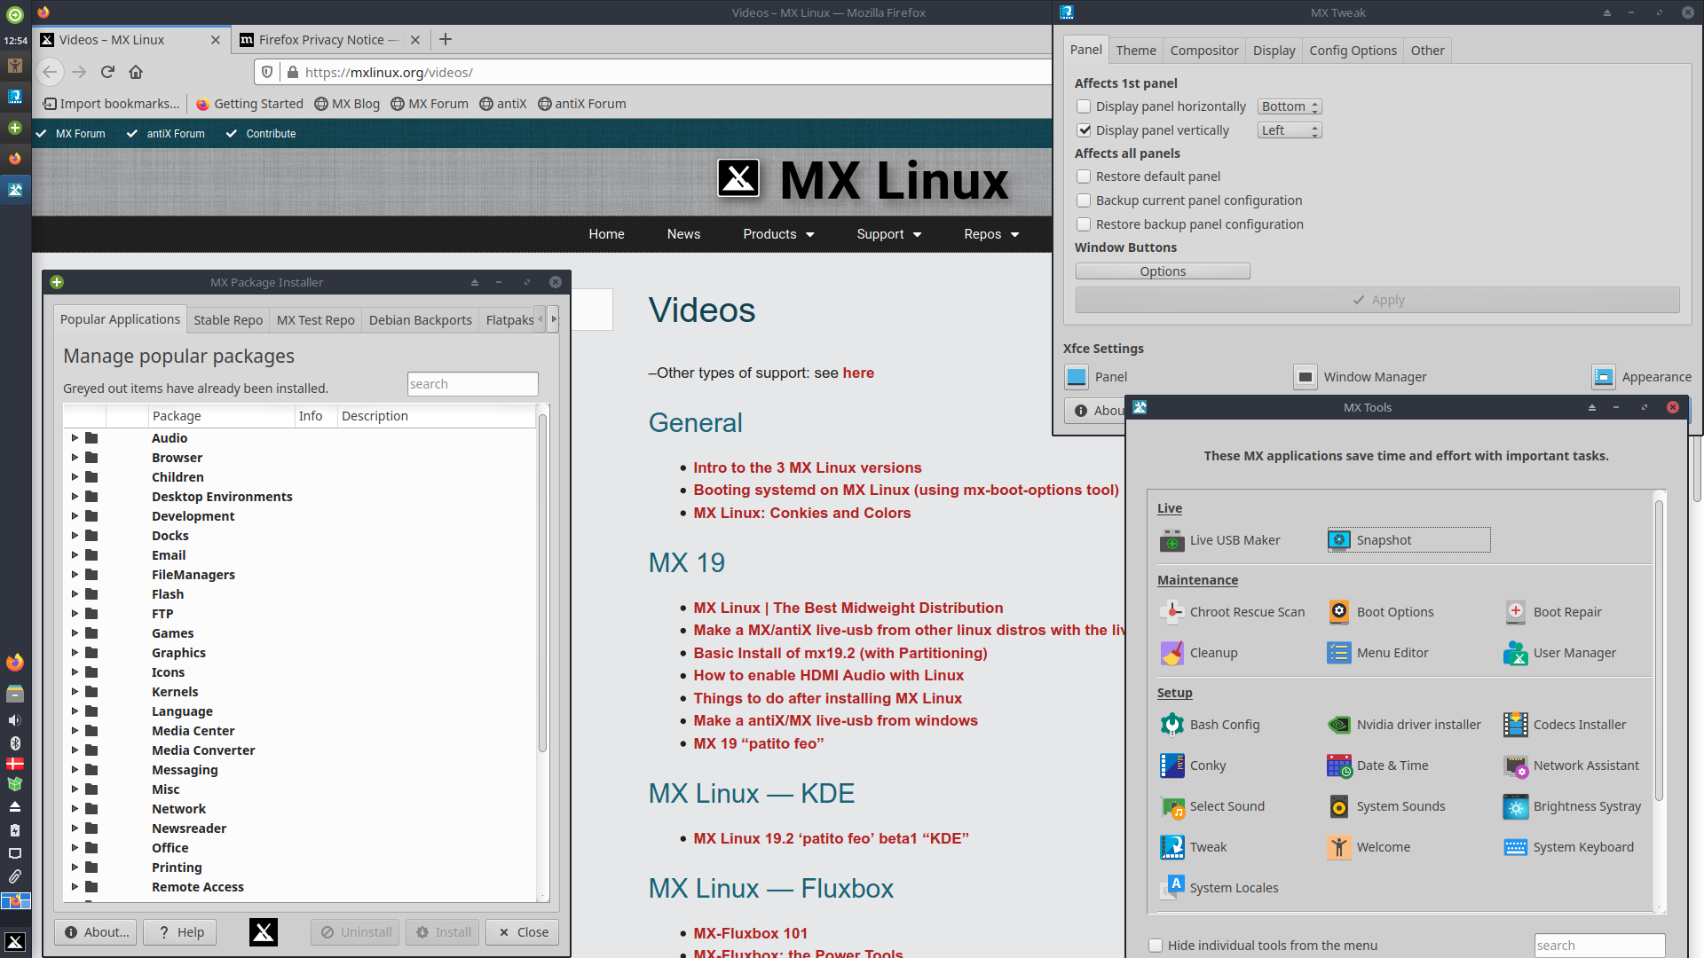
Task: Open the User Manager
Action: (1574, 653)
